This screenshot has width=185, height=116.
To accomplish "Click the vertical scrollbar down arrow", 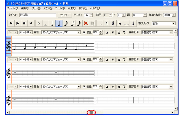I will tap(176, 109).
